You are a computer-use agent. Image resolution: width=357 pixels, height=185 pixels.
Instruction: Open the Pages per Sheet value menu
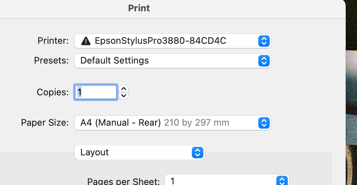227,180
